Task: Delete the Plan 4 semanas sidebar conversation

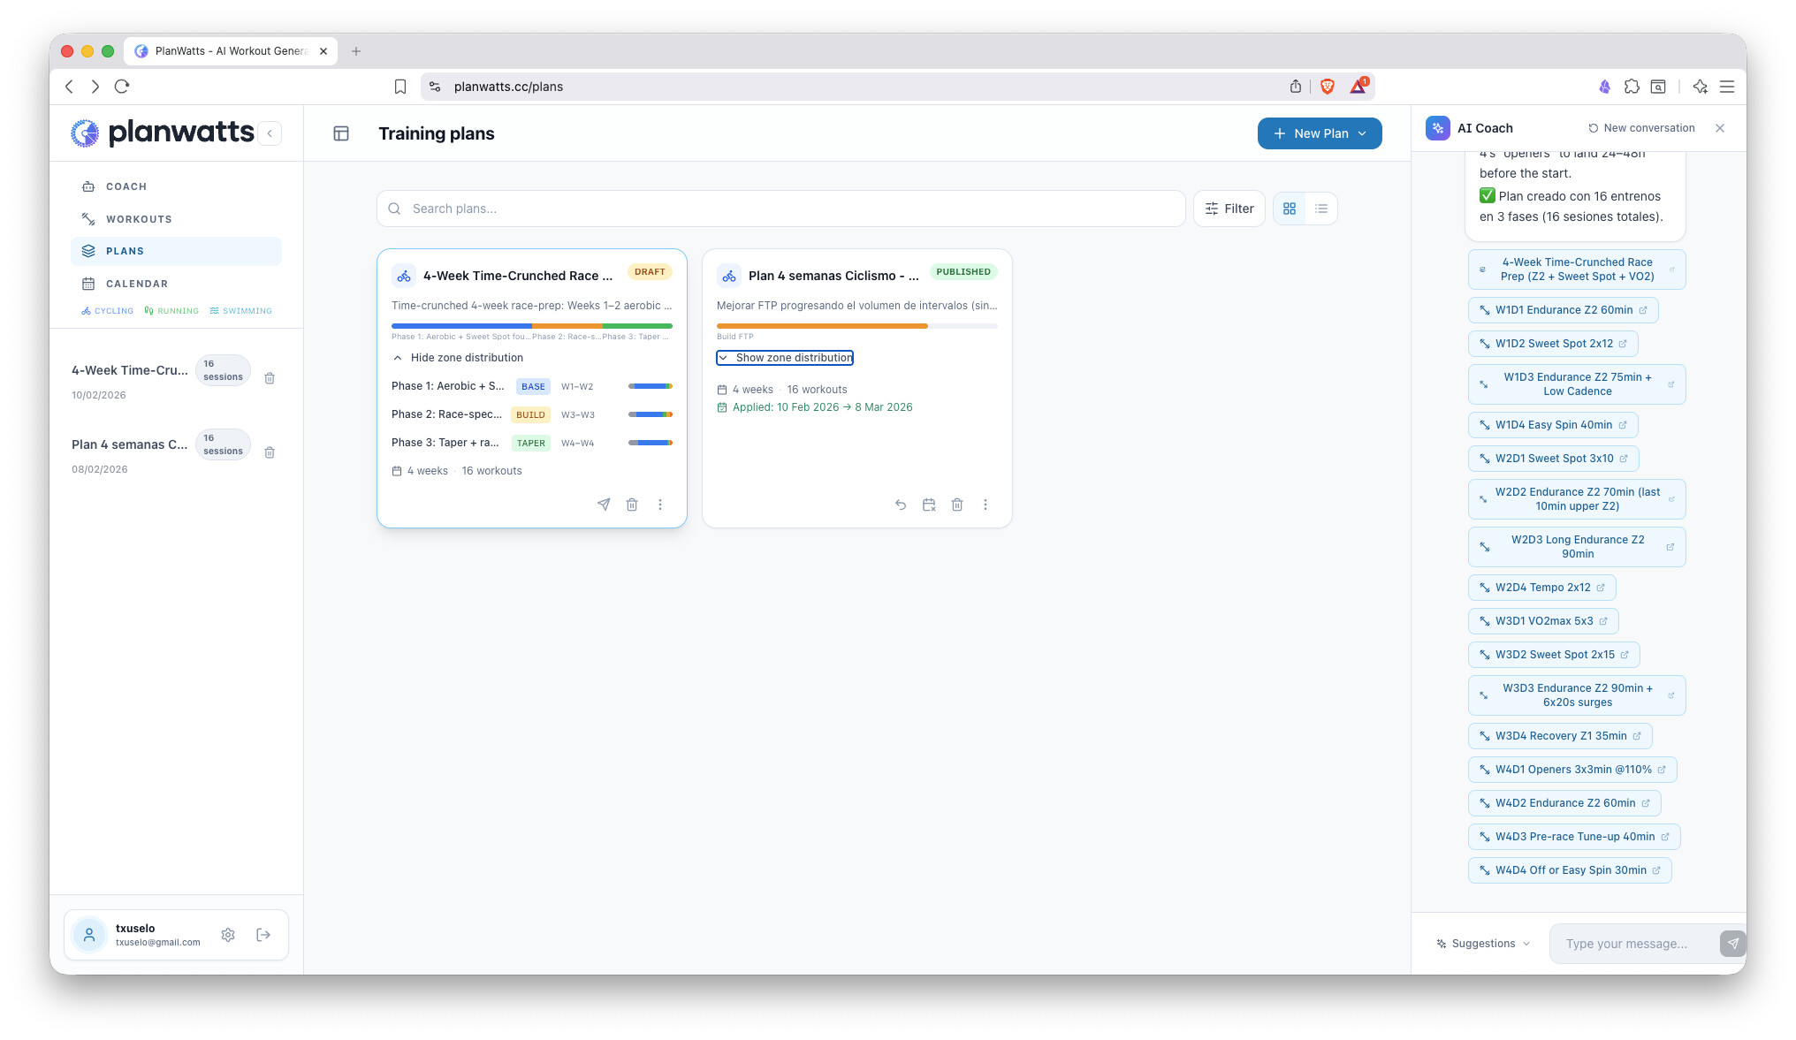Action: (x=270, y=452)
